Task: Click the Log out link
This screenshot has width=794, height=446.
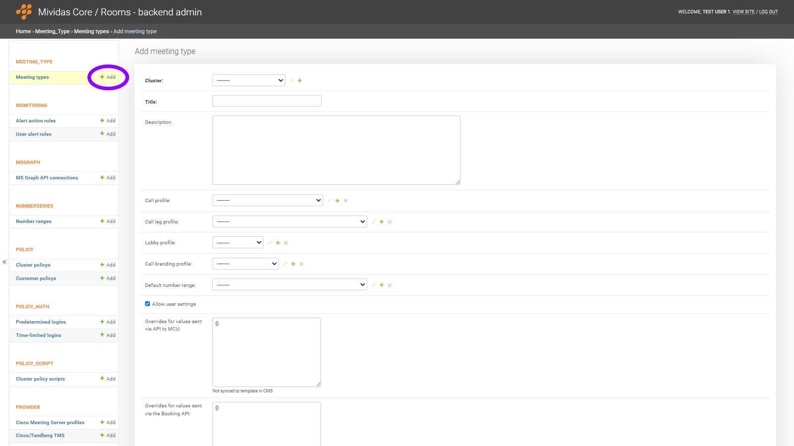Action: coord(768,12)
